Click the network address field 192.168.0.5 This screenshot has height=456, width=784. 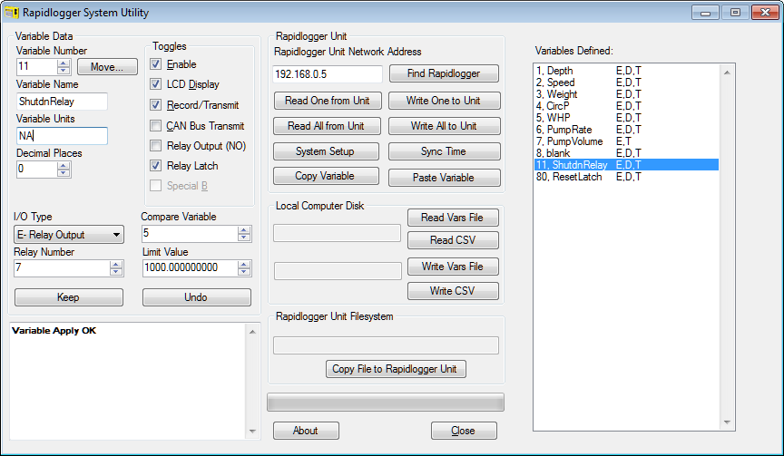click(328, 74)
